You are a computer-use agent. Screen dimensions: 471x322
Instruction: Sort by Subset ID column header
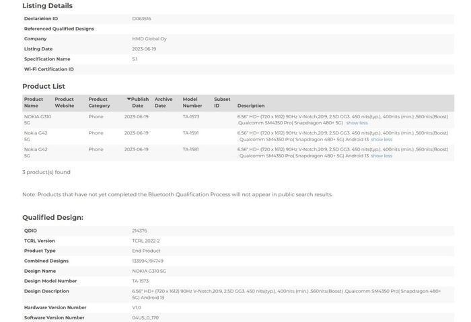222,102
